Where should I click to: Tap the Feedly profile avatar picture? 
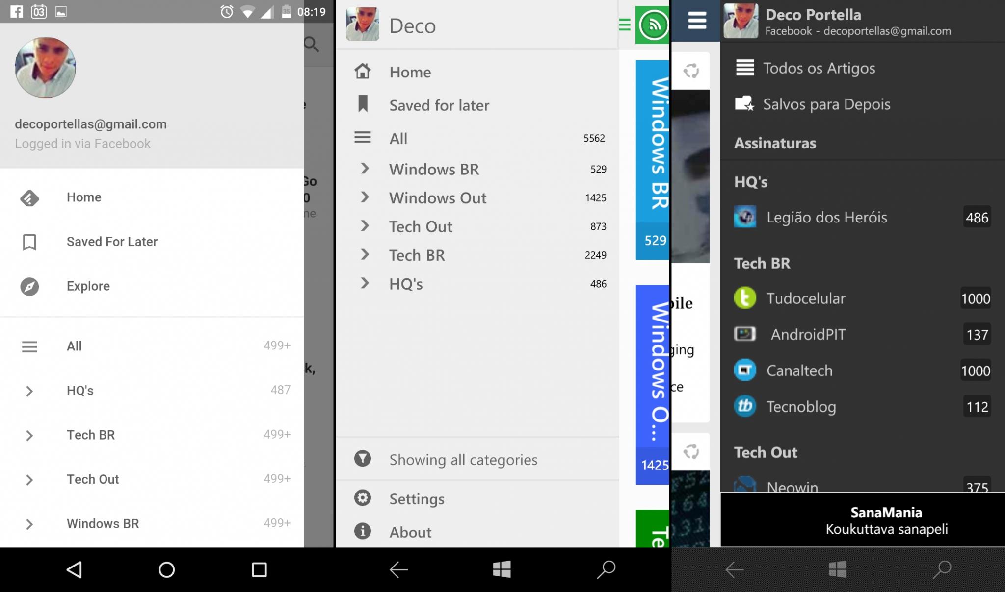(45, 68)
